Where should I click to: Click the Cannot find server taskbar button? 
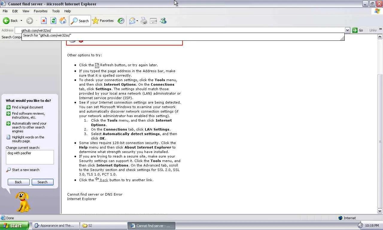152,226
